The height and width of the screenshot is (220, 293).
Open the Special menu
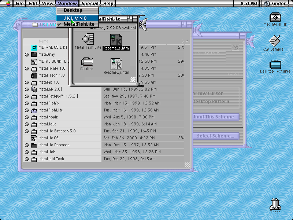pyautogui.click(x=90, y=3)
